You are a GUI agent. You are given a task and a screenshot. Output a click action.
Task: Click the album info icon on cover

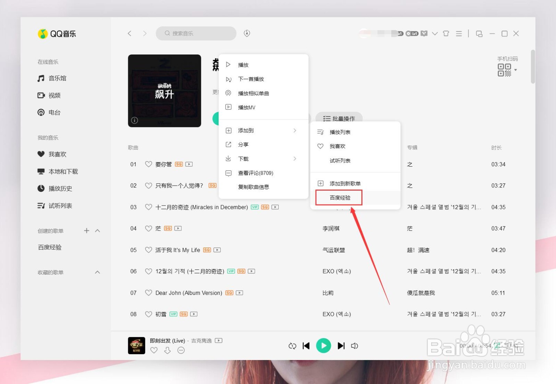point(134,120)
